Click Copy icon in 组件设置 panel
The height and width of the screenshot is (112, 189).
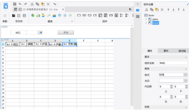(x=152, y=10)
